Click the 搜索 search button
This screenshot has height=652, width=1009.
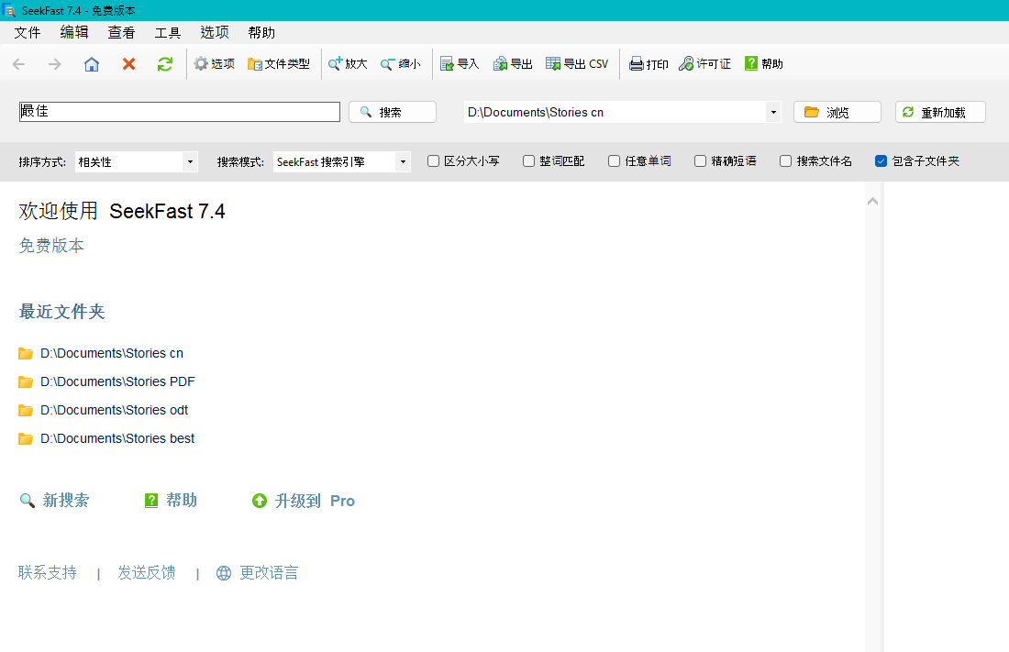coord(393,112)
